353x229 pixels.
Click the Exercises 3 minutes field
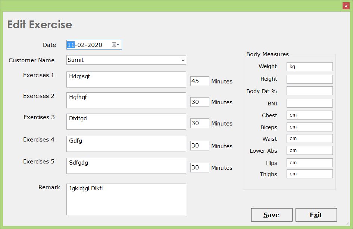(200, 123)
